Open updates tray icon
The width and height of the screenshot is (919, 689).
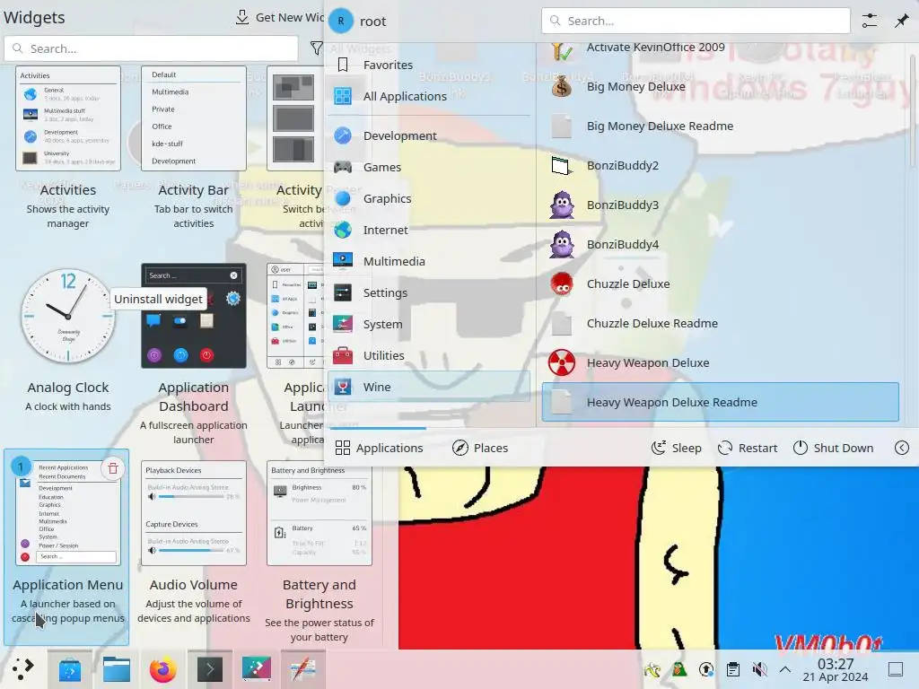tap(706, 669)
